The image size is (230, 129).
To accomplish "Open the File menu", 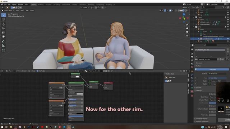I will [x=5, y=4].
